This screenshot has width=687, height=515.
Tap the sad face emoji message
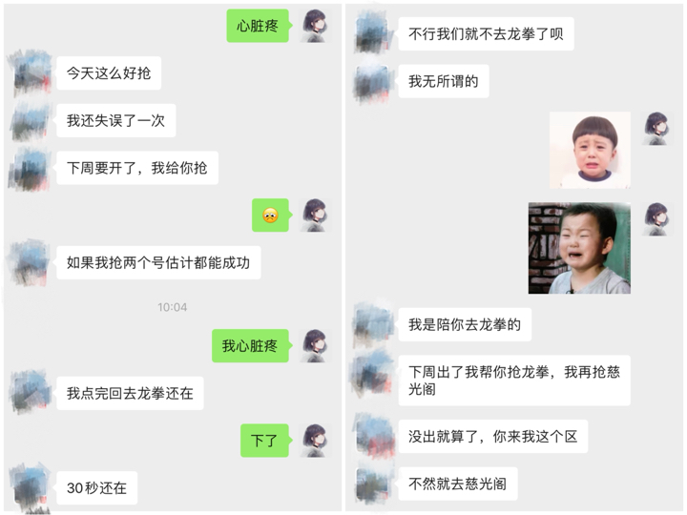click(270, 215)
